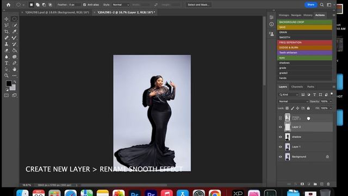348x196 pixels.
Task: Open the Edit Toolbar three-dots menu
Action: click(15, 76)
